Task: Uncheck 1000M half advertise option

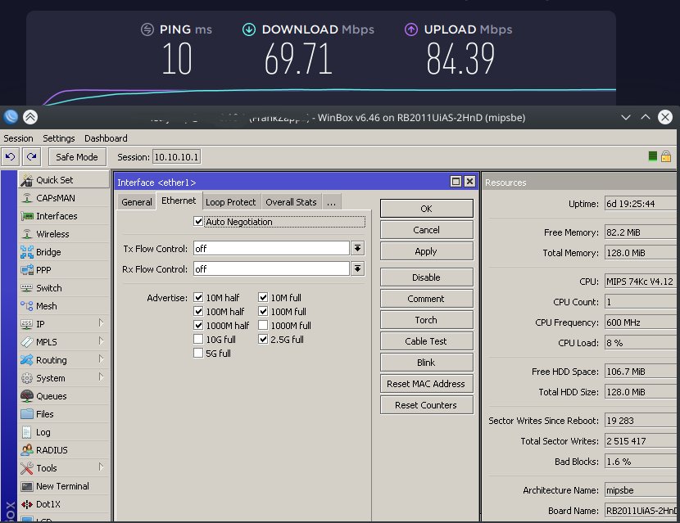Action: click(x=198, y=325)
